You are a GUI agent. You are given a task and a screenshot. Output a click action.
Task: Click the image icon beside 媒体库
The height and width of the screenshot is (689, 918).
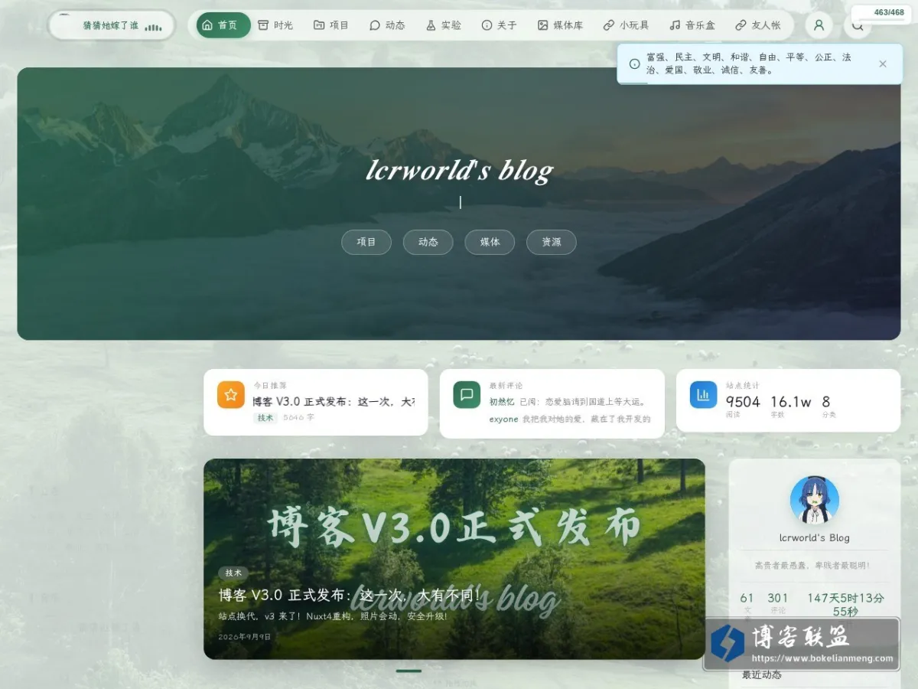tap(543, 25)
